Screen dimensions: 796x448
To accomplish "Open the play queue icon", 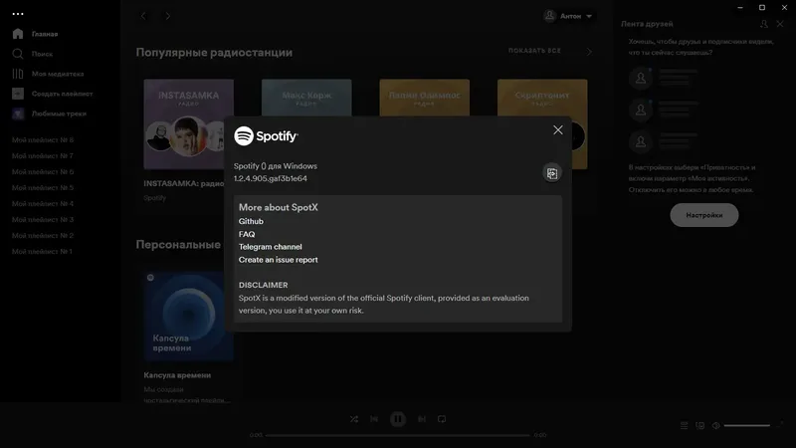I will pos(684,426).
